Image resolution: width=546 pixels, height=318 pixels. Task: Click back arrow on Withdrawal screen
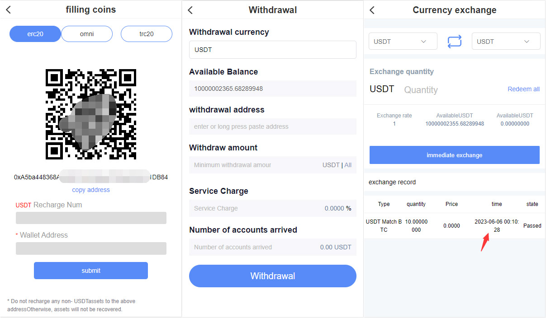190,10
